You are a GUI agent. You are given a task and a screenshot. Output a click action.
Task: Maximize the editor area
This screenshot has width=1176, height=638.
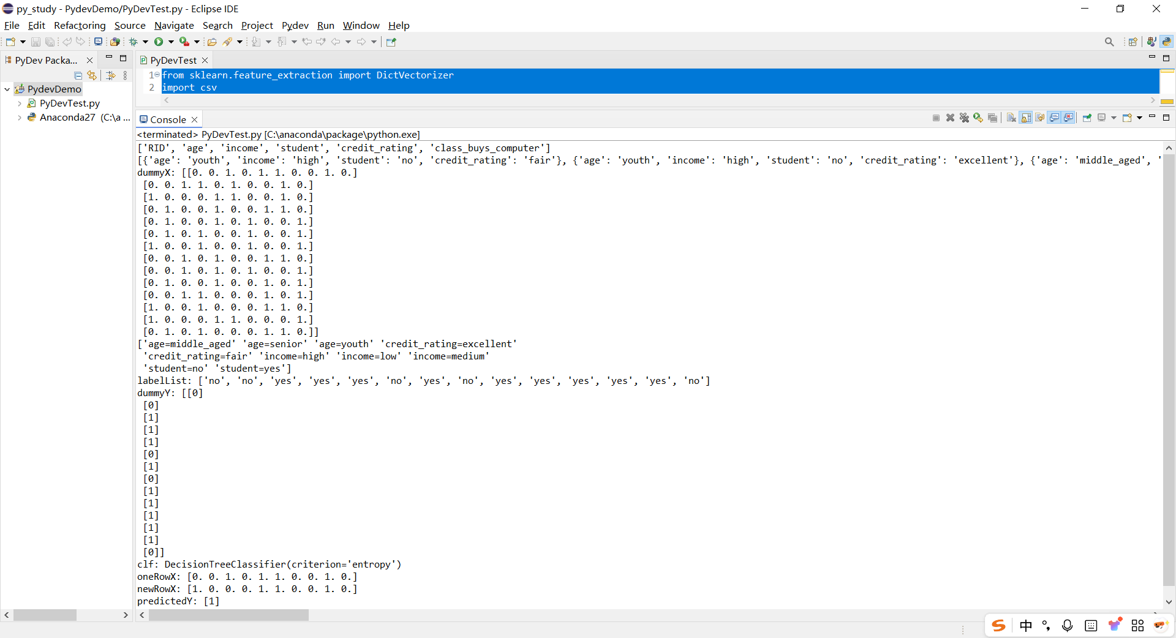[x=1166, y=58]
